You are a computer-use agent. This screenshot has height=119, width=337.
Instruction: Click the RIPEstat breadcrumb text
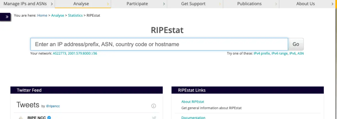pyautogui.click(x=93, y=15)
